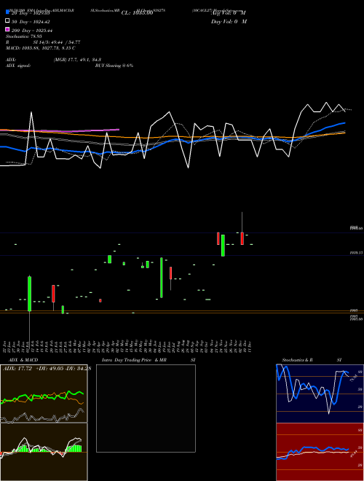Click the MACD histogram panel

click(x=44, y=452)
